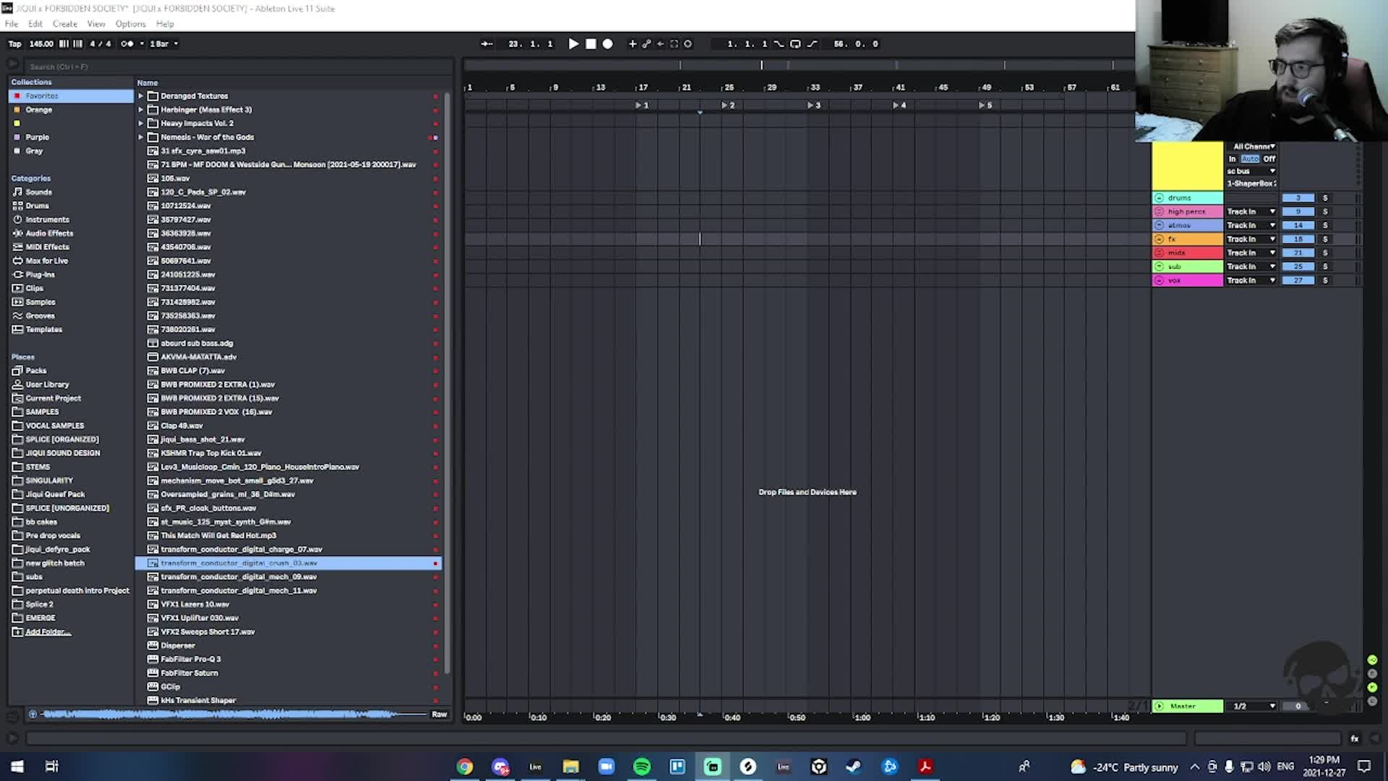Open the Create menu
Screen dimensions: 1388x781
click(x=65, y=24)
